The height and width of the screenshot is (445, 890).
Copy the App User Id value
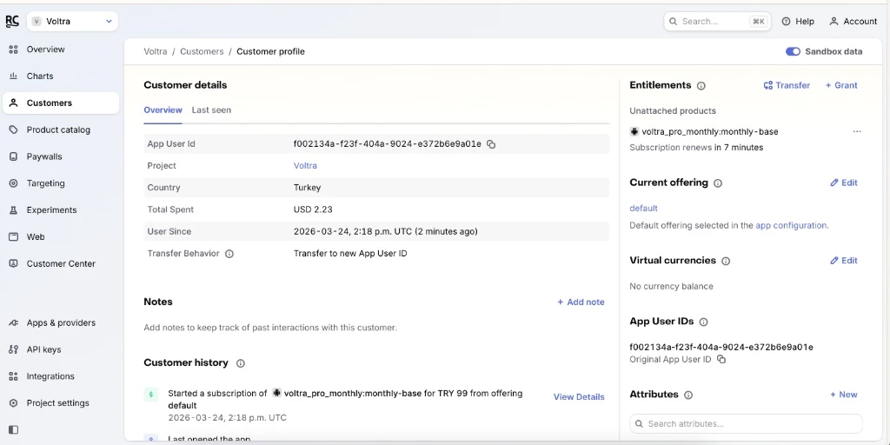tap(491, 144)
